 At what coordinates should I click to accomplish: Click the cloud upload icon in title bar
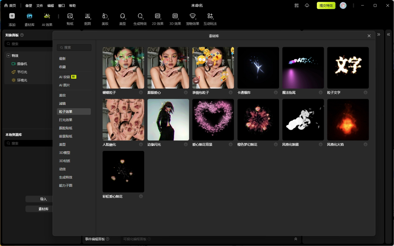click(x=307, y=6)
